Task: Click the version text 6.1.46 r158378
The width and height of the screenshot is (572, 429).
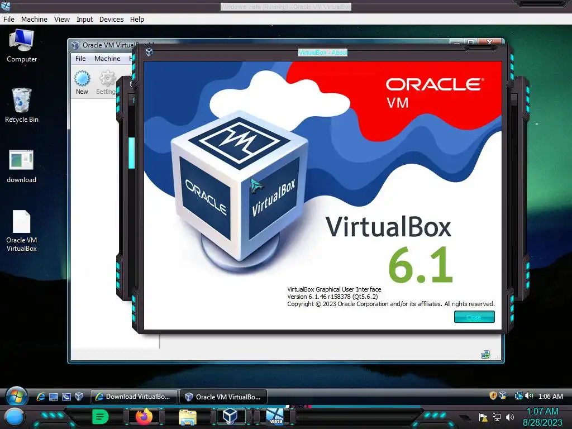Action: 332,297
